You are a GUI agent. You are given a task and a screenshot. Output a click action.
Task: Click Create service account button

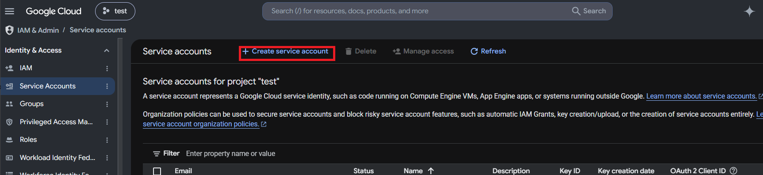pos(286,52)
